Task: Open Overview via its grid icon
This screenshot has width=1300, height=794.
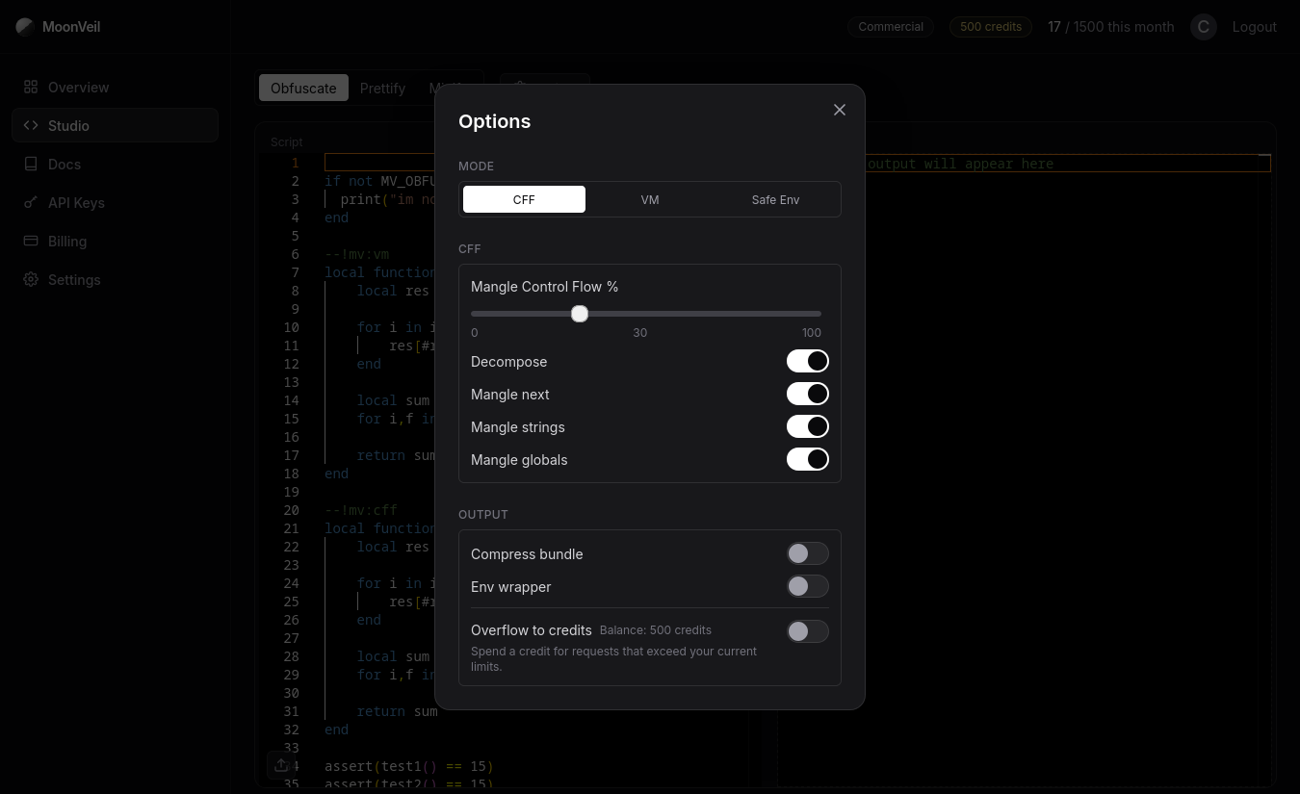Action: 31,87
